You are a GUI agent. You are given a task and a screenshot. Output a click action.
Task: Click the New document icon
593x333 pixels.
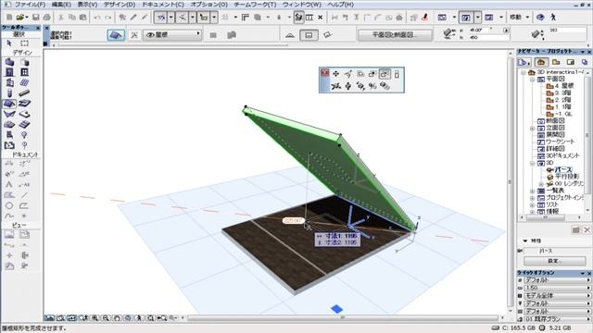[9, 18]
